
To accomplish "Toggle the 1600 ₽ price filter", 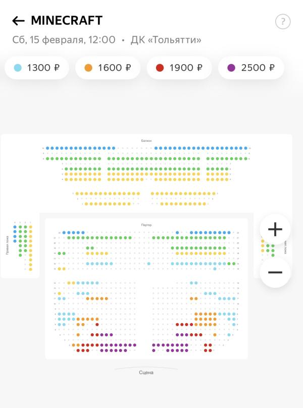I will [x=108, y=68].
